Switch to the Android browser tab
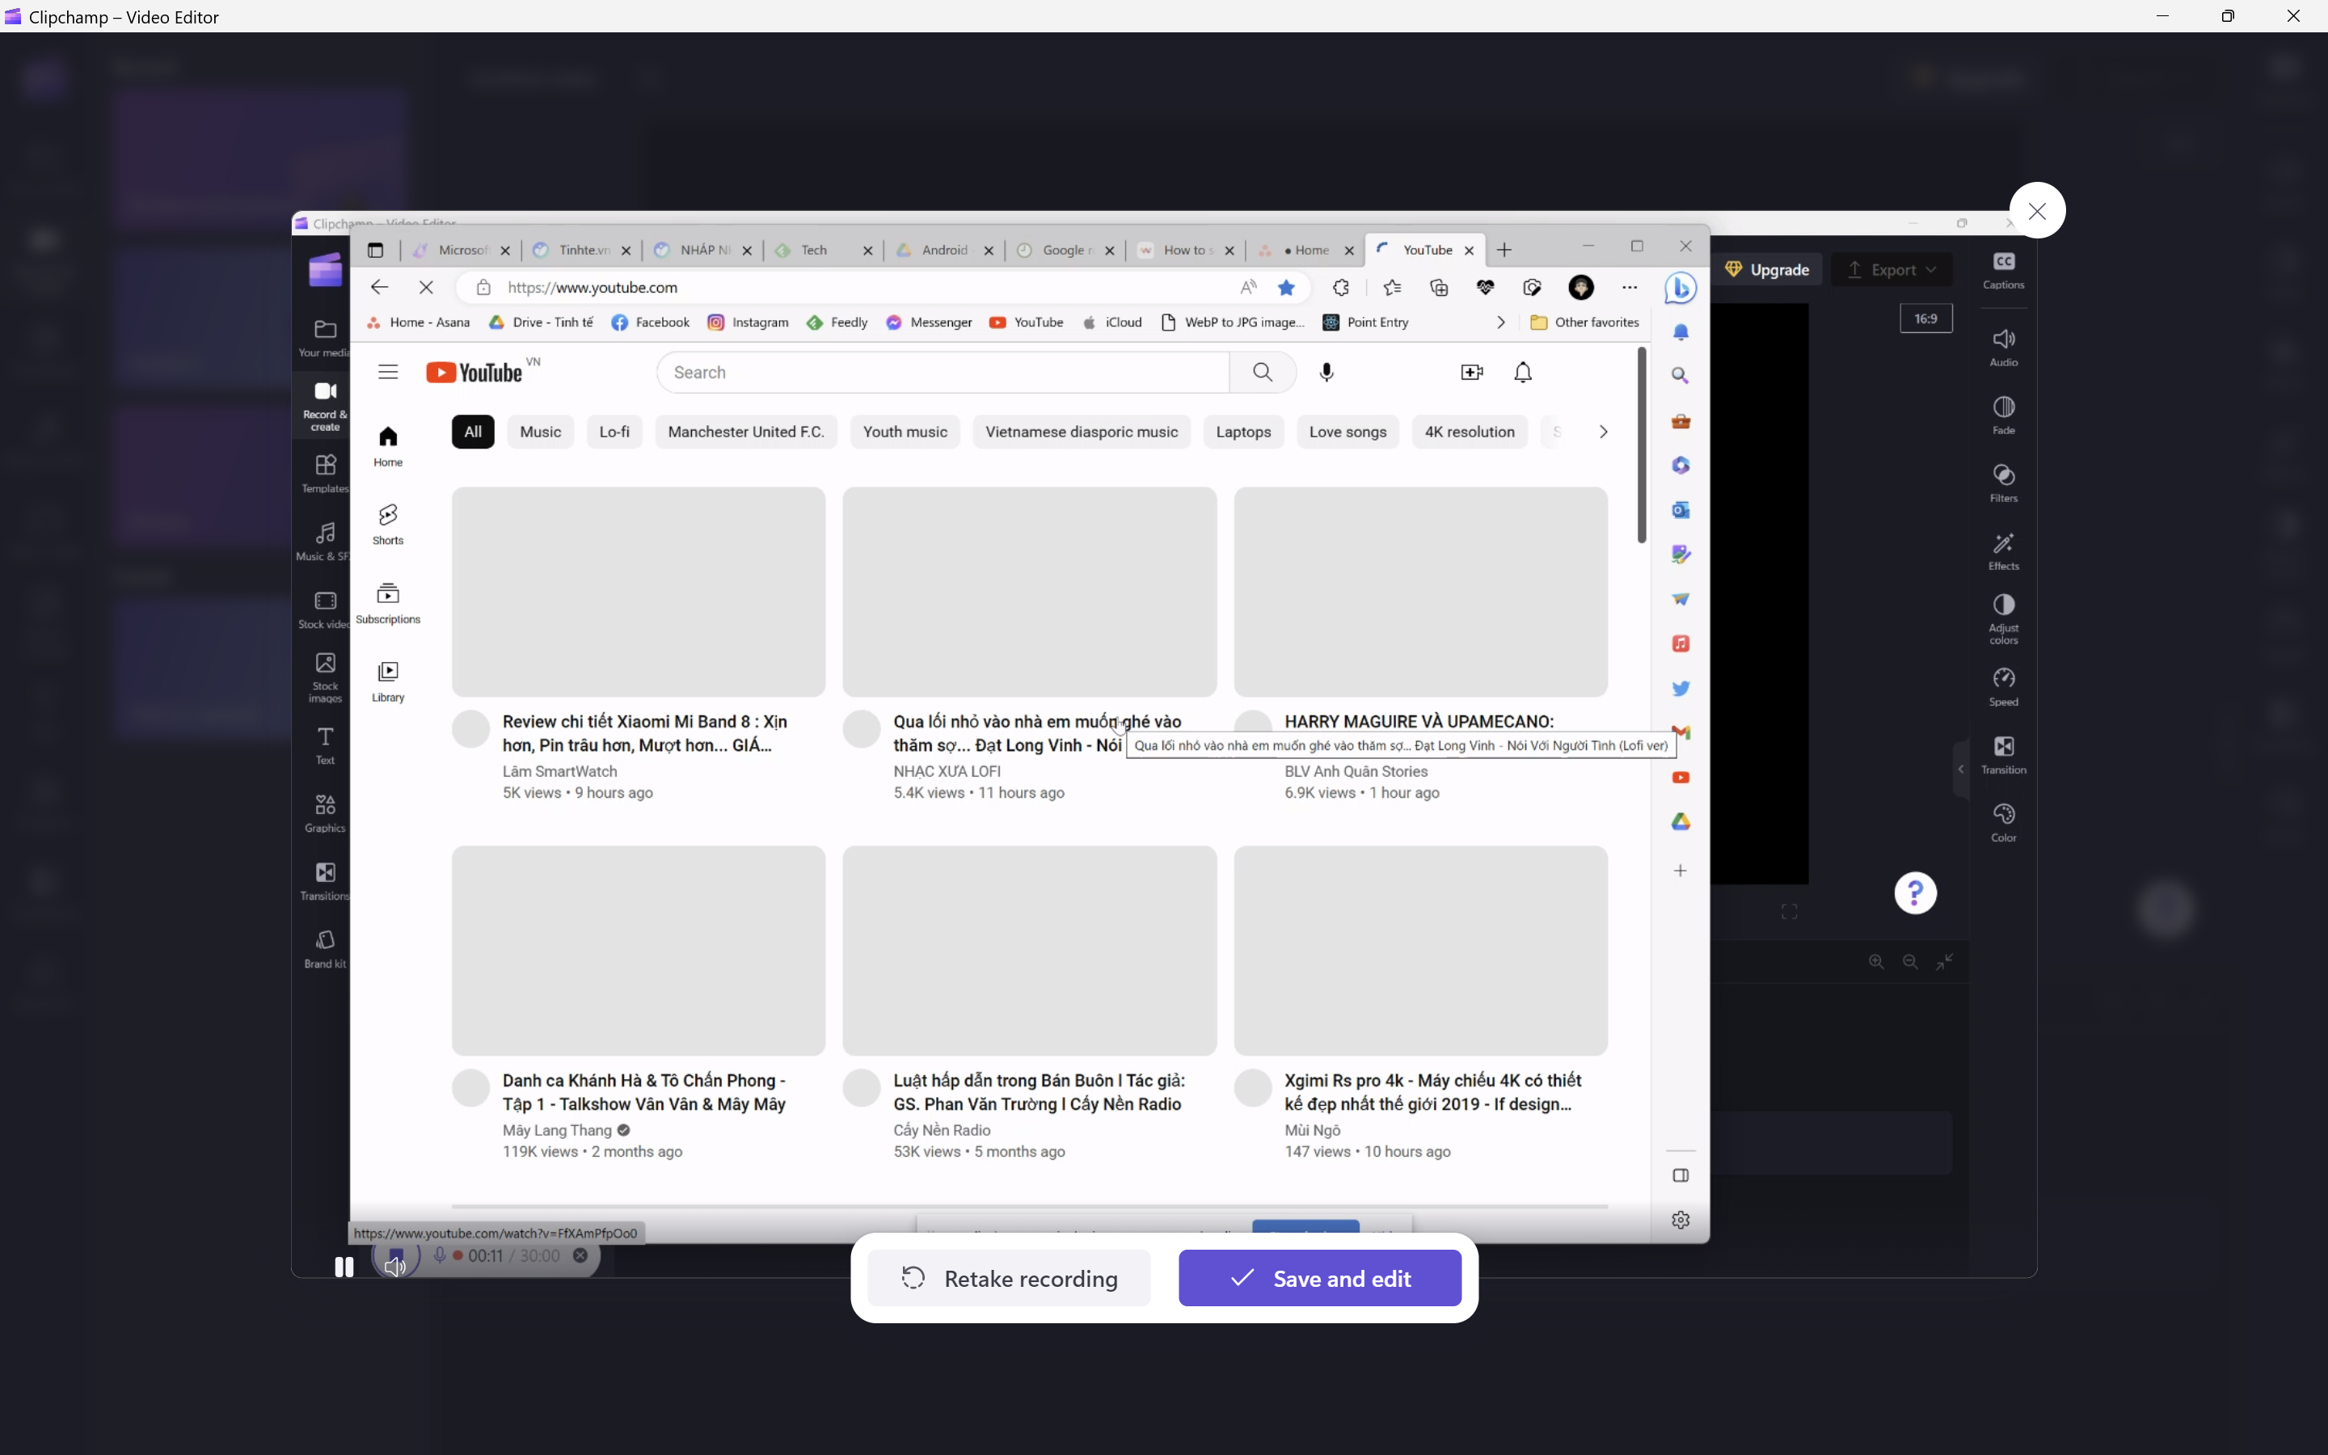Viewport: 2328px width, 1455px height. (x=946, y=251)
